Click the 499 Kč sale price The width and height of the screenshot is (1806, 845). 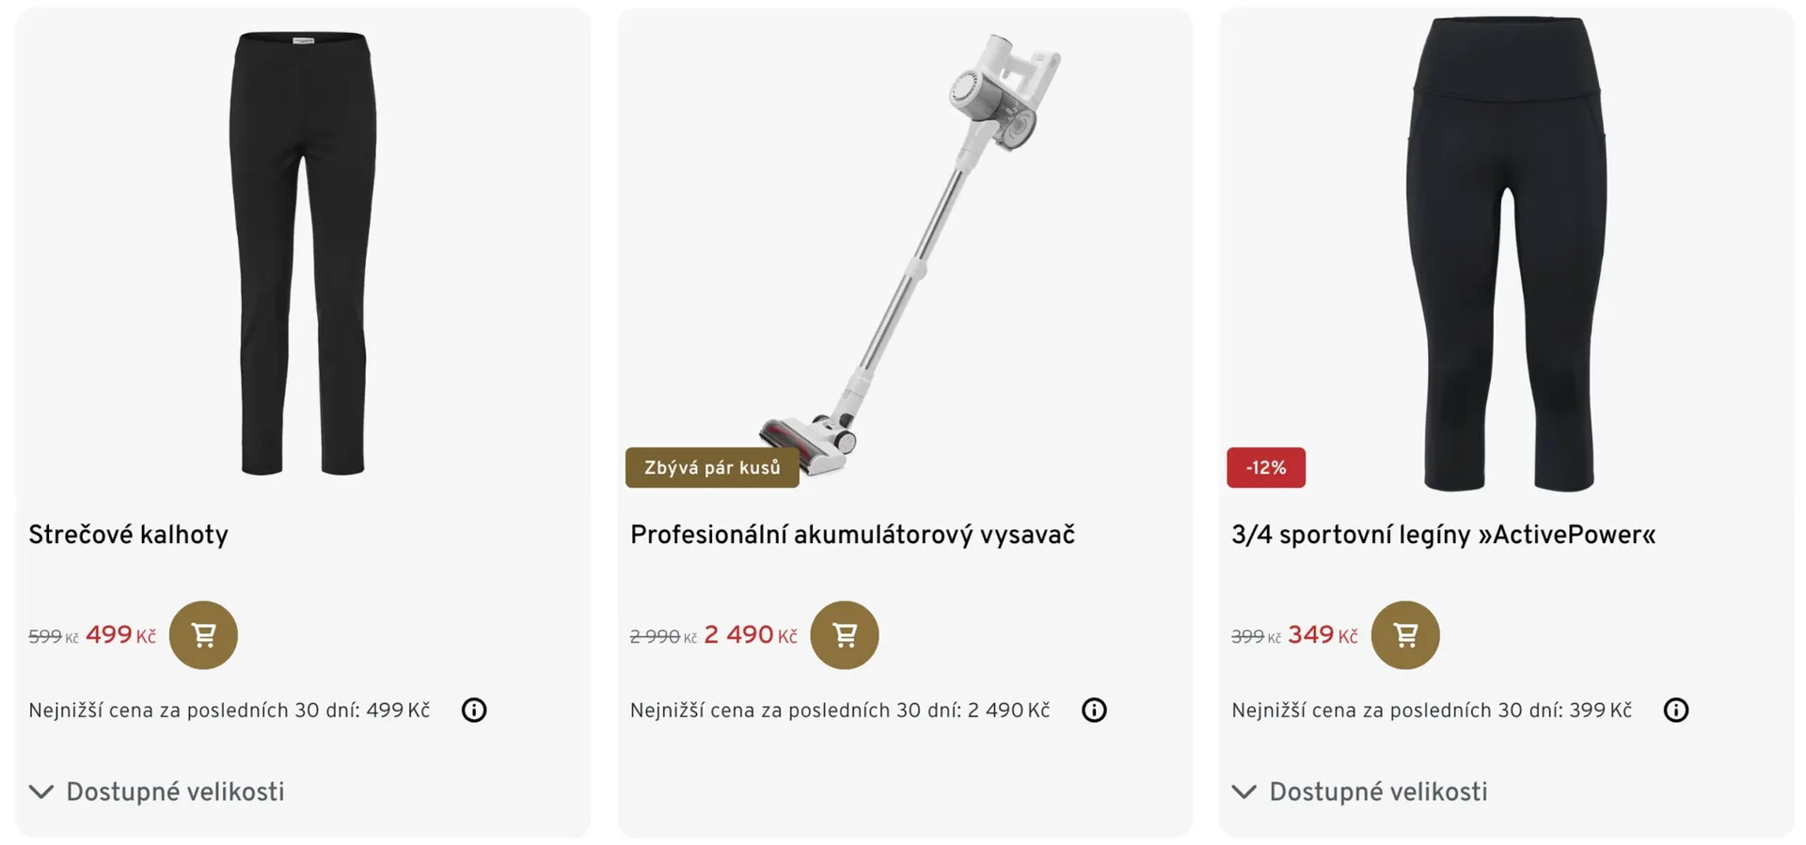click(x=120, y=635)
